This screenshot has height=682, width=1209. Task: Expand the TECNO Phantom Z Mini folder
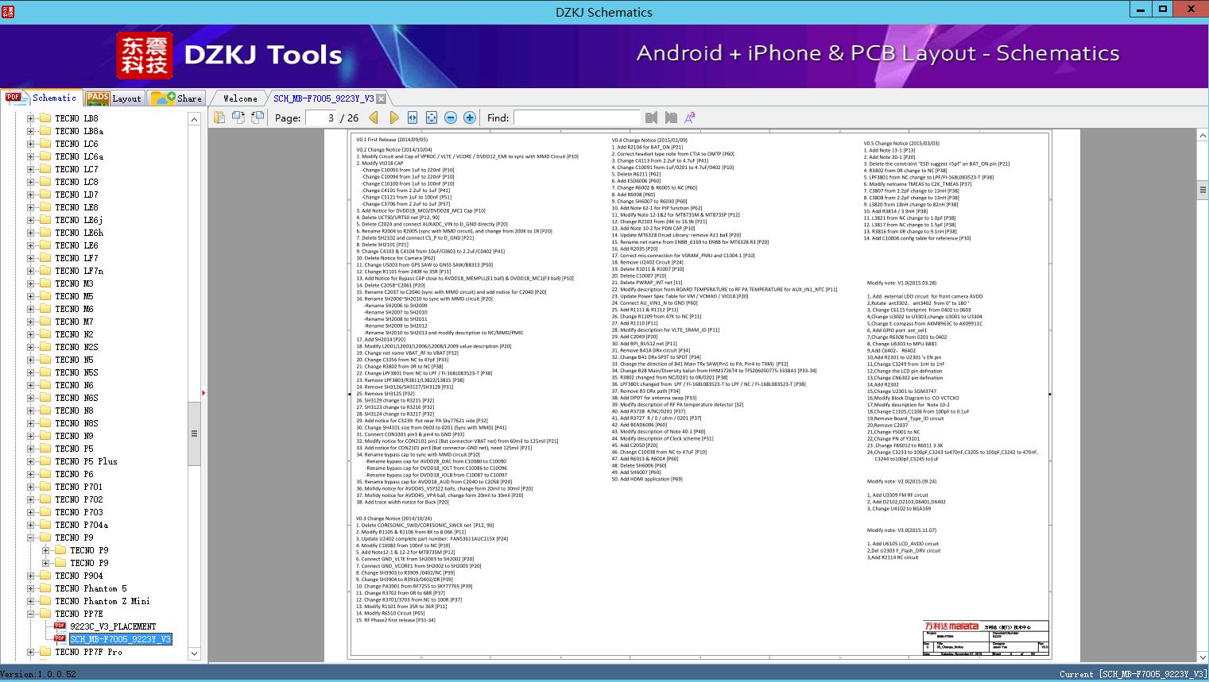tap(30, 601)
